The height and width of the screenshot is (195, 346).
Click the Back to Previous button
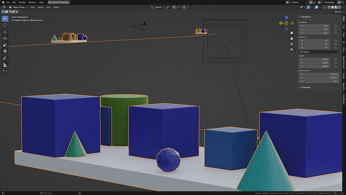pos(59,3)
